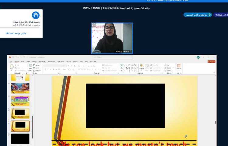The width and height of the screenshot is (228, 146).
Task: Click the expand icon on the webcam video
Action: pos(94,25)
